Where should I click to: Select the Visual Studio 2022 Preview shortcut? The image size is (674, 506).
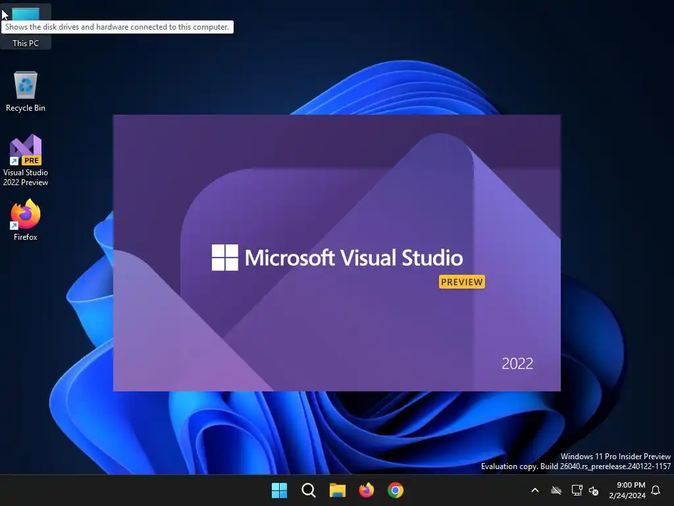26,160
